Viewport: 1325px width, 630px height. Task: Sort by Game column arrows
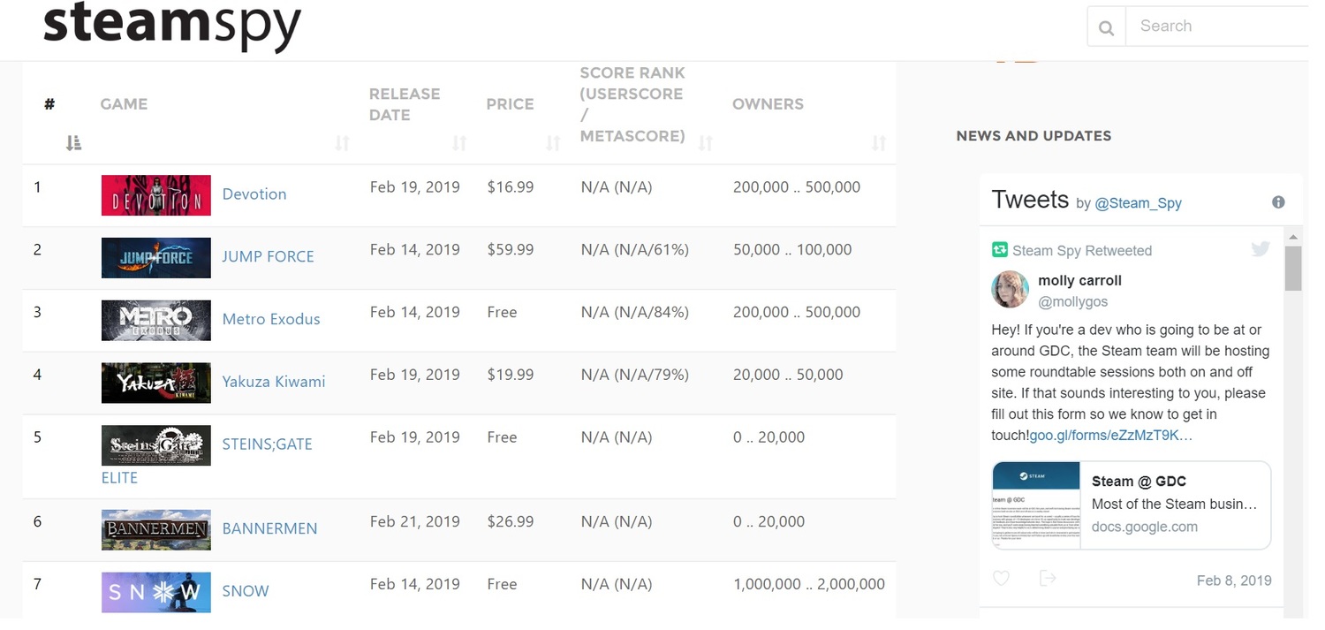(x=342, y=143)
